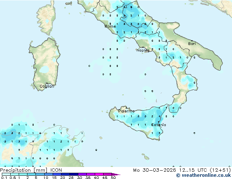Click the legend arrow tip above 50
The height and width of the screenshot is (179, 232).
coord(116,174)
